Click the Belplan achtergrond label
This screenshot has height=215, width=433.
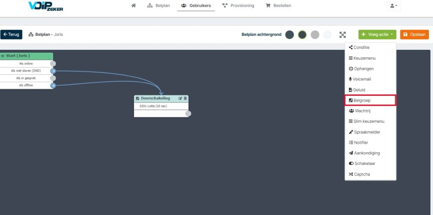pos(261,35)
